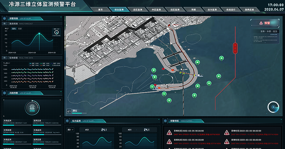Toggle wave chart to 流速
Screen dimensions: 285x149
pyautogui.click(x=20, y=29)
